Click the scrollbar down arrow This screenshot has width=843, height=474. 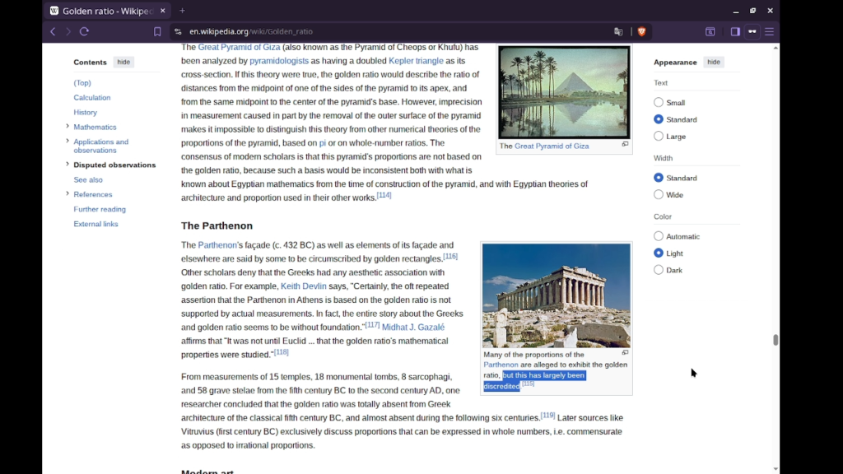775,469
